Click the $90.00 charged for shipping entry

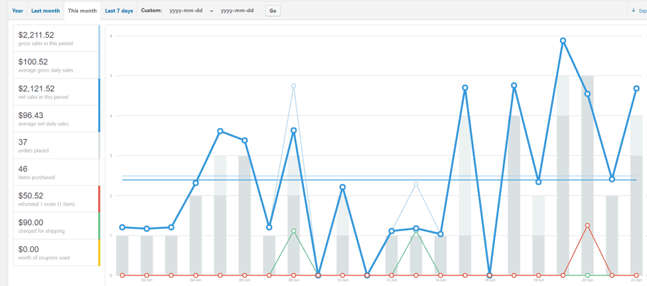[x=56, y=226]
